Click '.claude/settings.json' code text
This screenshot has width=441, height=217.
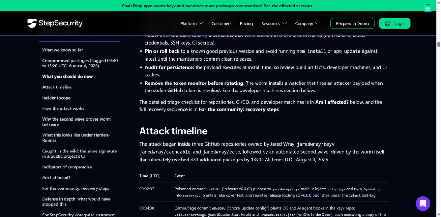[195, 215]
